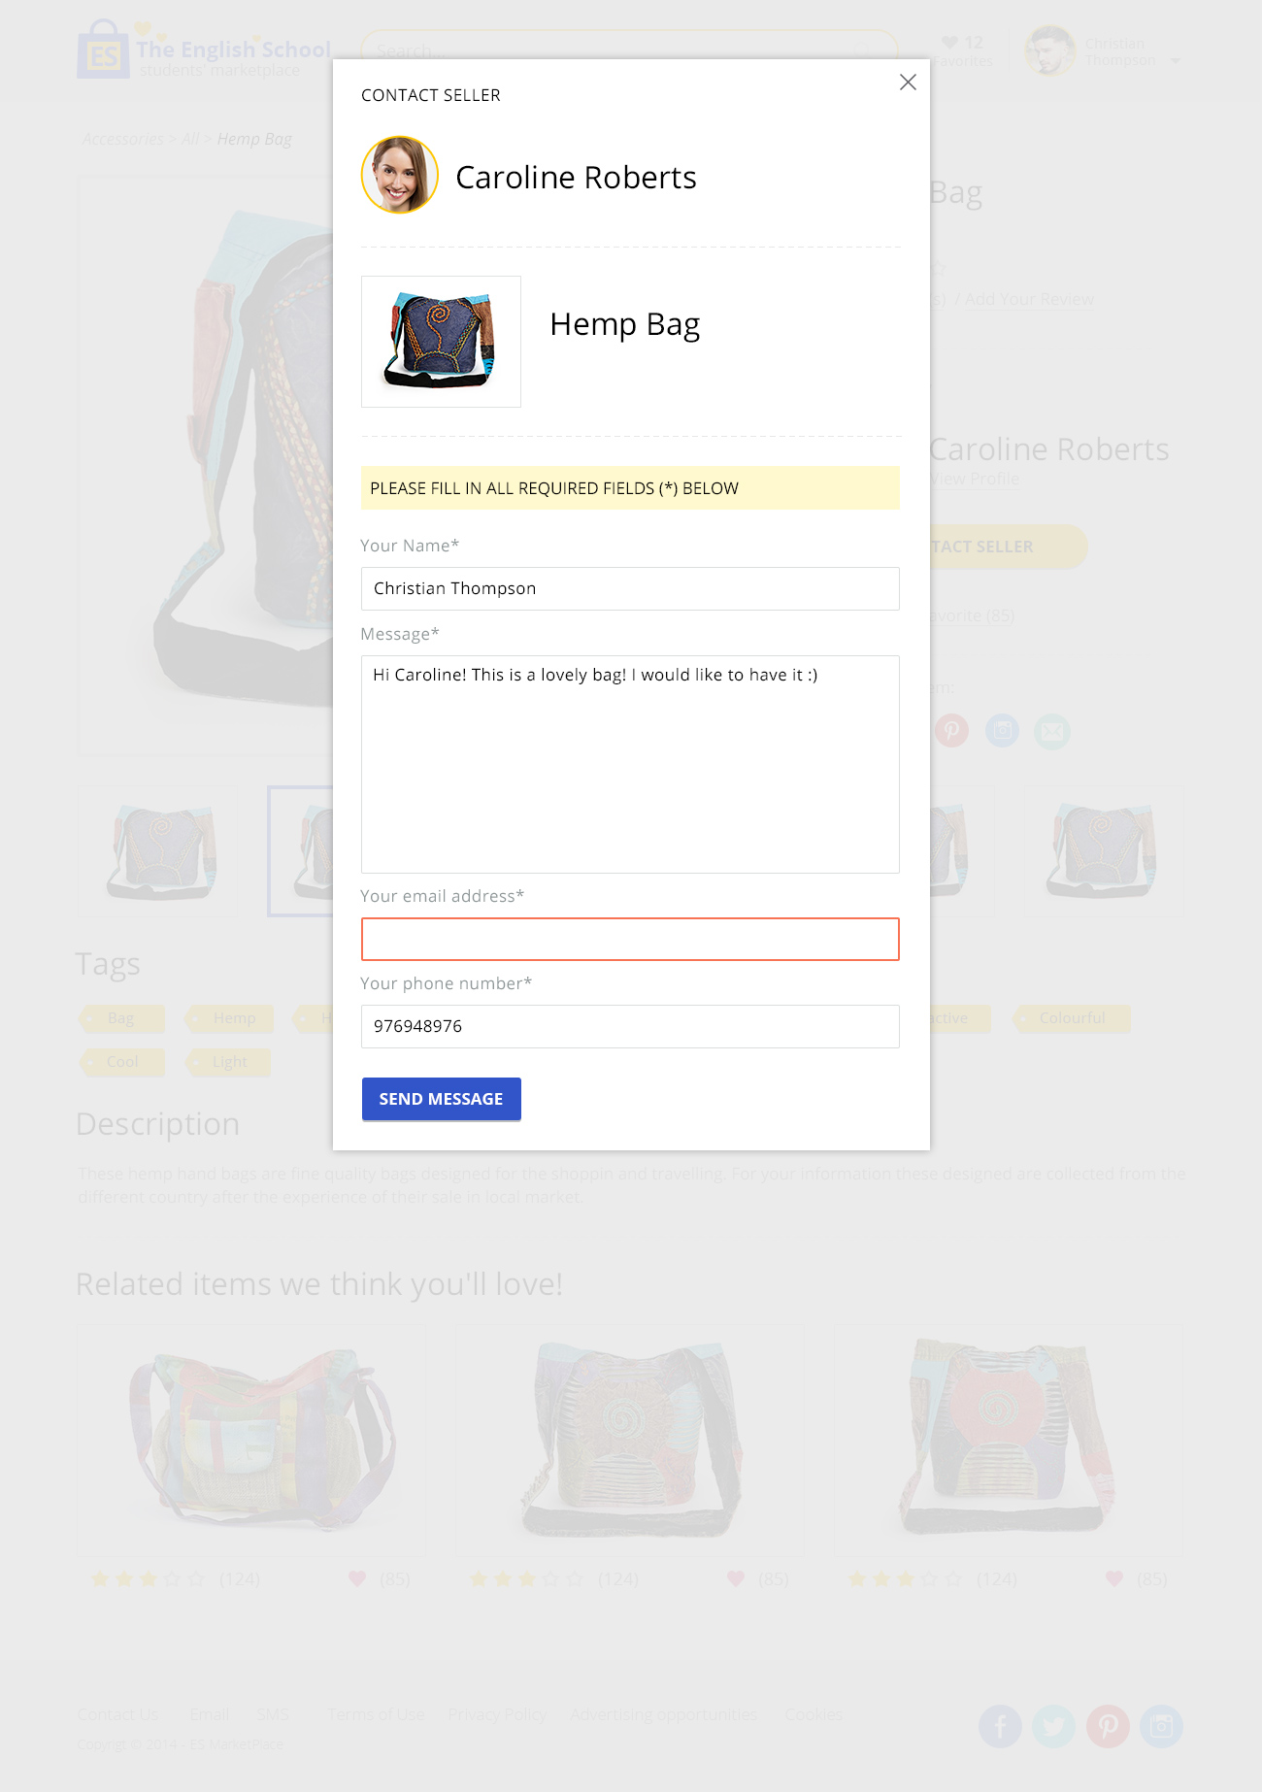Open footer Facebook icon
This screenshot has height=1792, width=1262.
click(x=1000, y=1726)
